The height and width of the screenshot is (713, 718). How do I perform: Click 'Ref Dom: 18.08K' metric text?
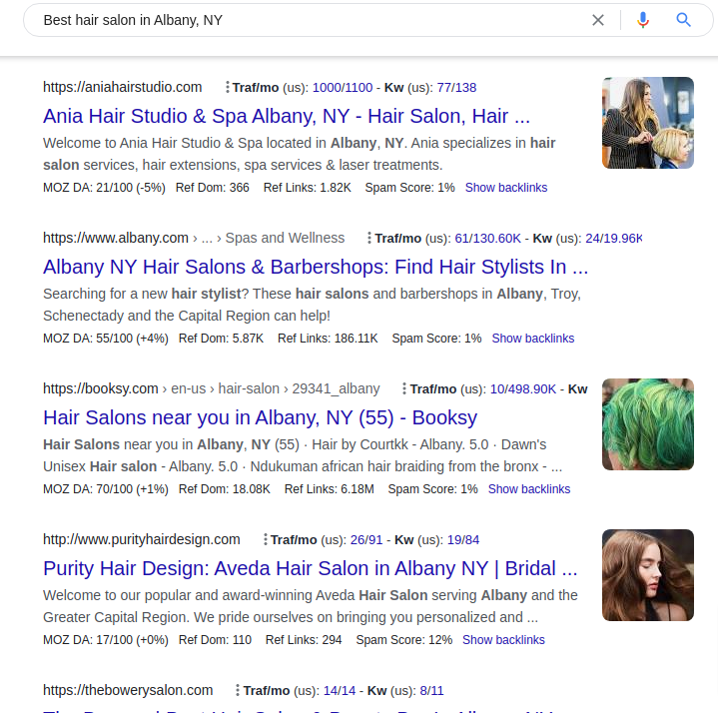click(225, 488)
